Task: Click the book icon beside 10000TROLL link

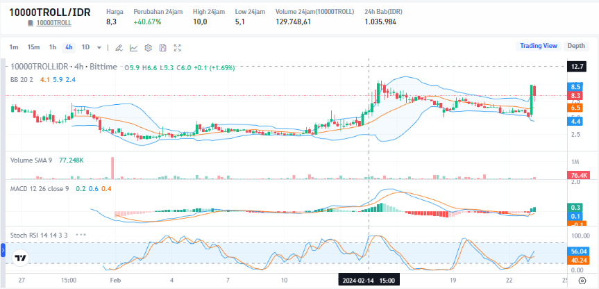Action: tap(31, 24)
